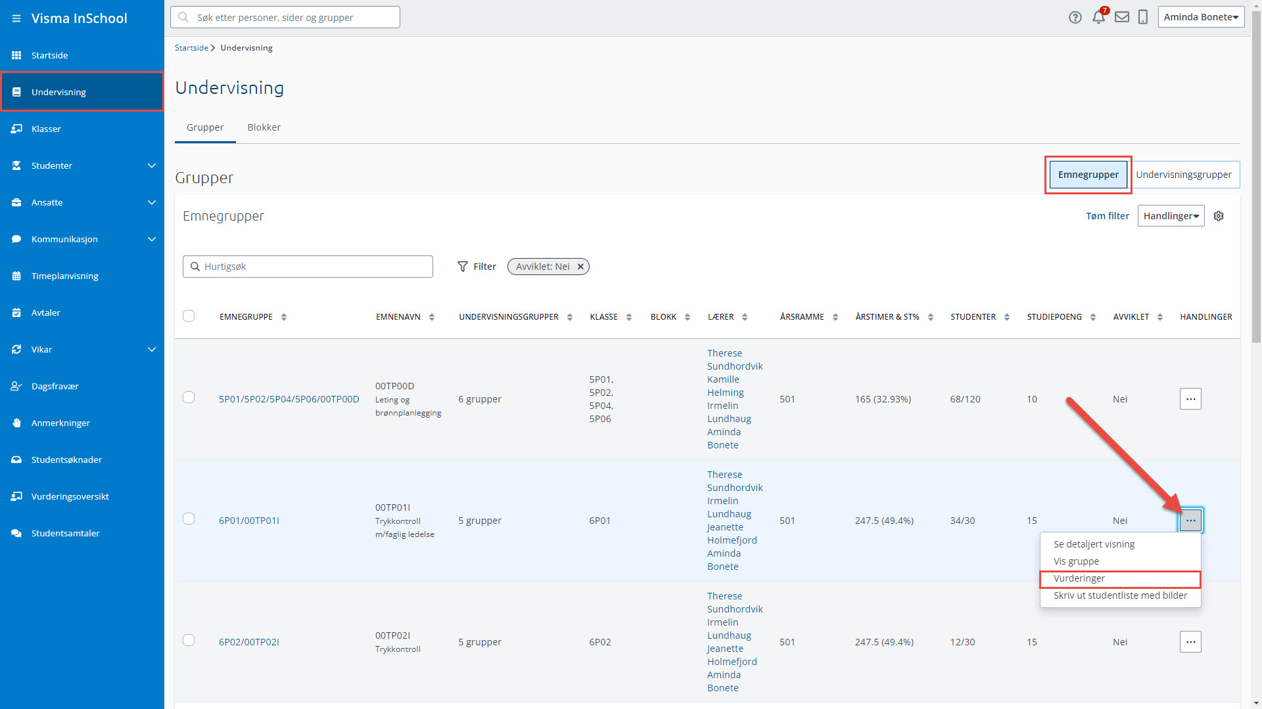Sort by STUDENTER column arrows
The image size is (1262, 709).
1007,317
